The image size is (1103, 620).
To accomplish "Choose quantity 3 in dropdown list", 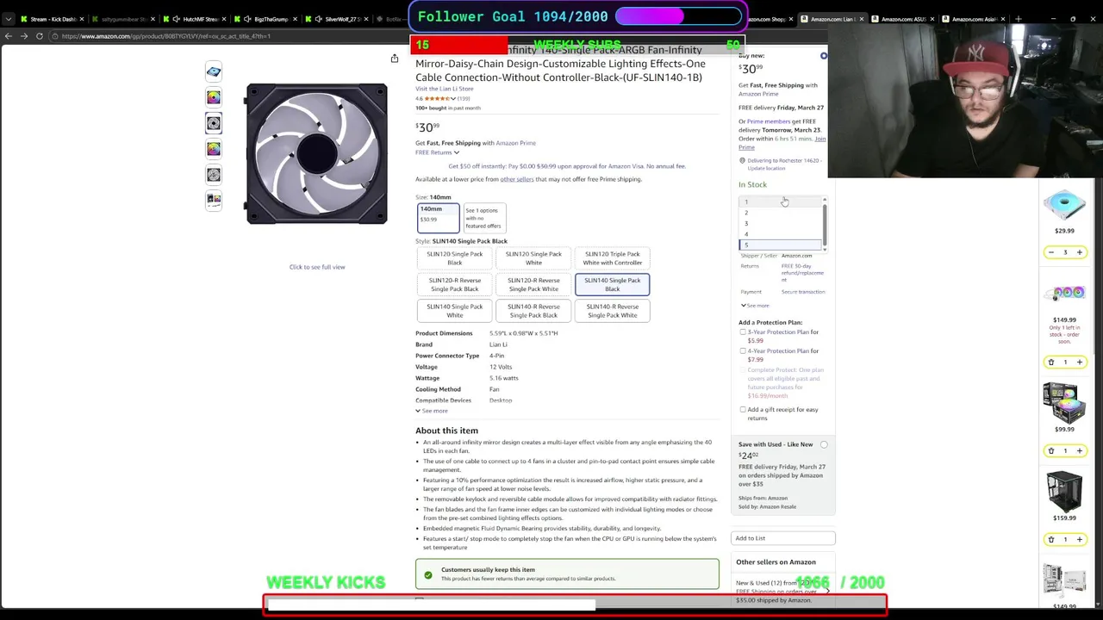I will click(781, 224).
